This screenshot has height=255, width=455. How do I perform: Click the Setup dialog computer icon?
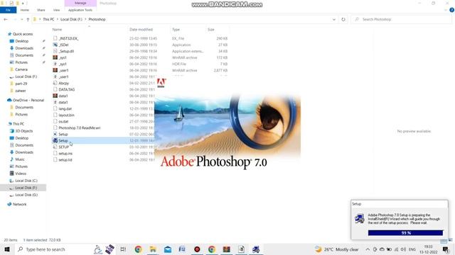tap(360, 218)
